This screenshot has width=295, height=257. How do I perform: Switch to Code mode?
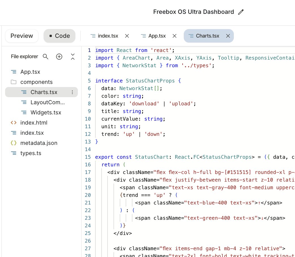point(59,36)
